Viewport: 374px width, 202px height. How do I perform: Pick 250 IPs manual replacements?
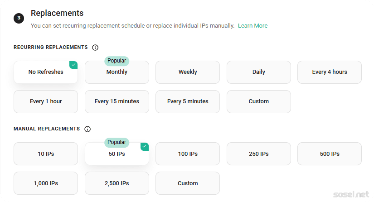[x=259, y=154]
